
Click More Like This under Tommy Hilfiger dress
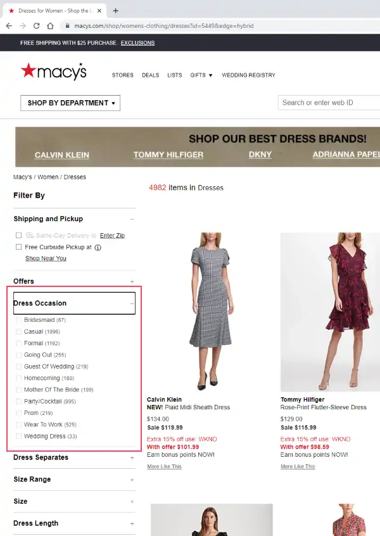pyautogui.click(x=298, y=466)
